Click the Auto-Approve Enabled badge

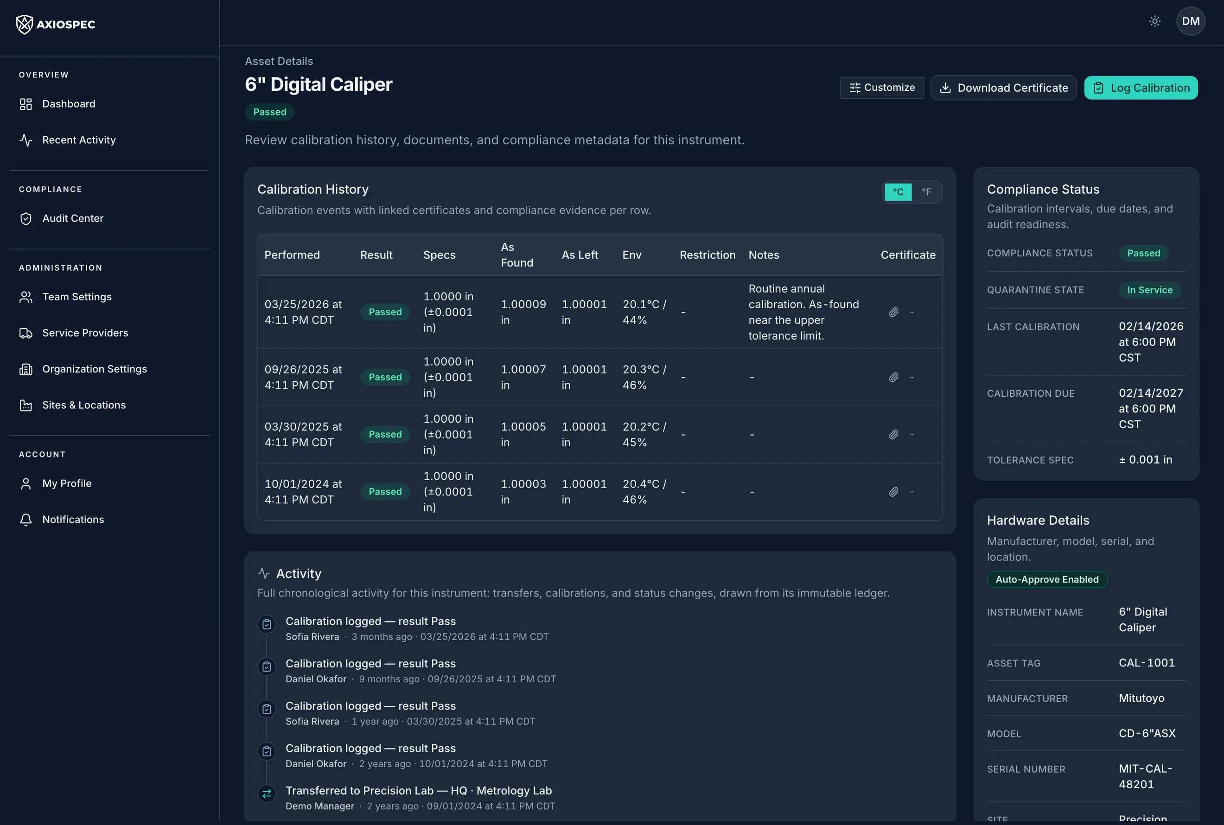click(1047, 580)
